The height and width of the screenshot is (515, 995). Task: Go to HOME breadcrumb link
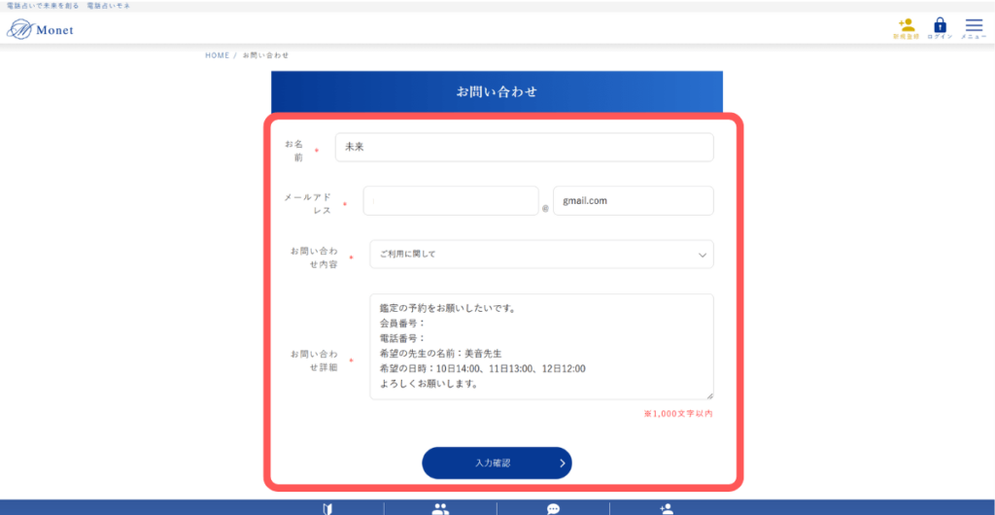217,55
